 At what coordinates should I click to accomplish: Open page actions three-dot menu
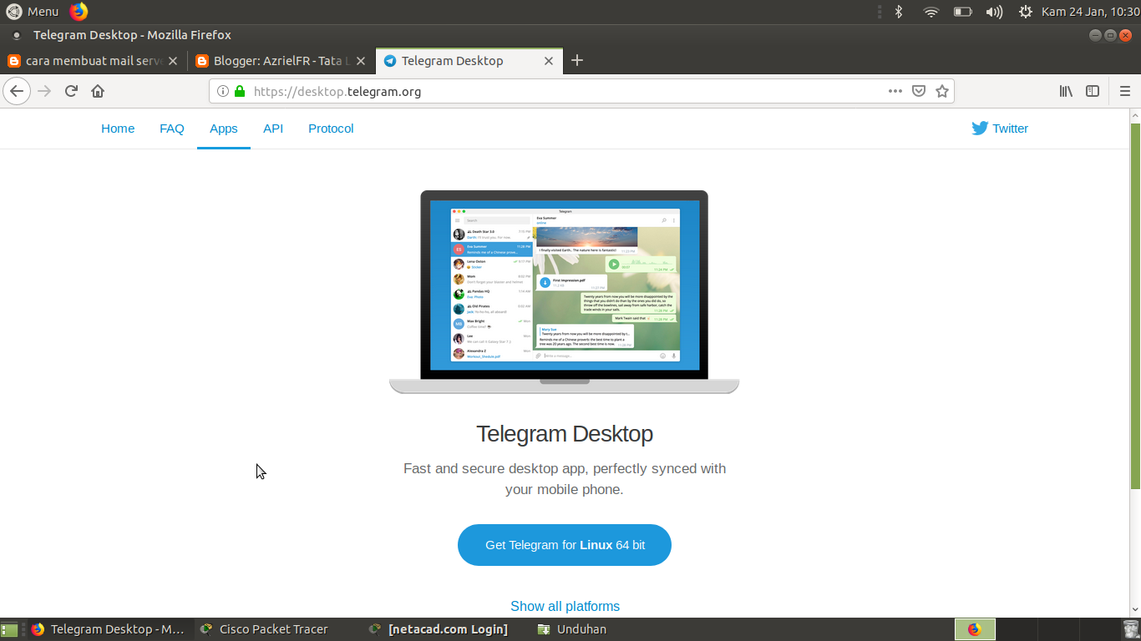click(x=895, y=91)
